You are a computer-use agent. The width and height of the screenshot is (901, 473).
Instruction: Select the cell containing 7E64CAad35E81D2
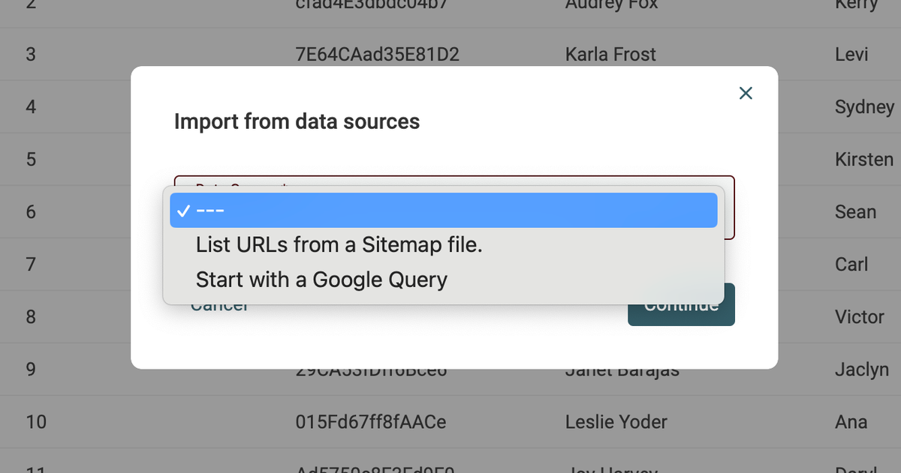378,55
